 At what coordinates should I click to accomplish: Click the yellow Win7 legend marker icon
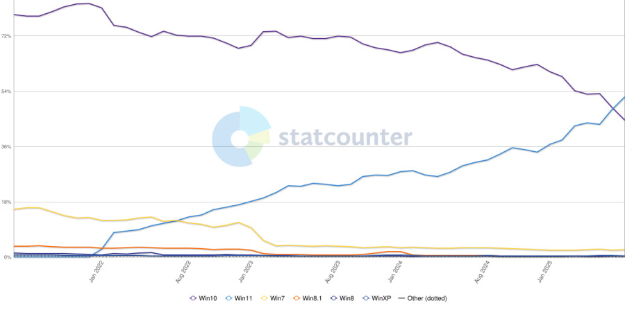[265, 299]
